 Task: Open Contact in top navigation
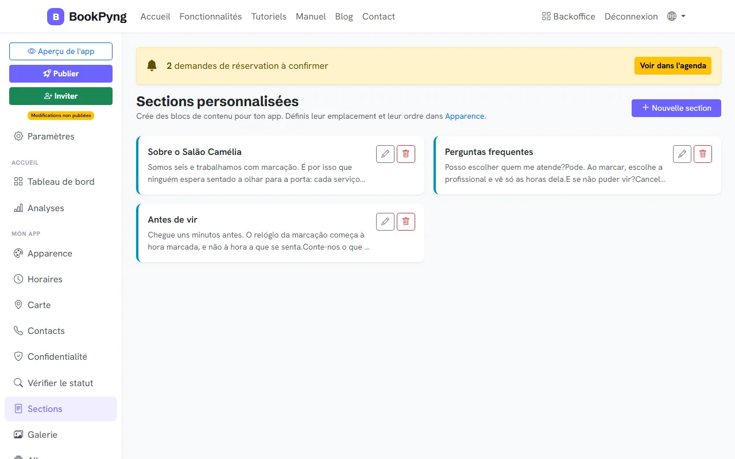click(378, 17)
